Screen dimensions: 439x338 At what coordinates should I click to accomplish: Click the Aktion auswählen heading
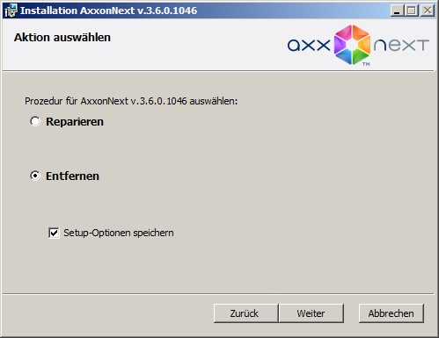pyautogui.click(x=62, y=38)
